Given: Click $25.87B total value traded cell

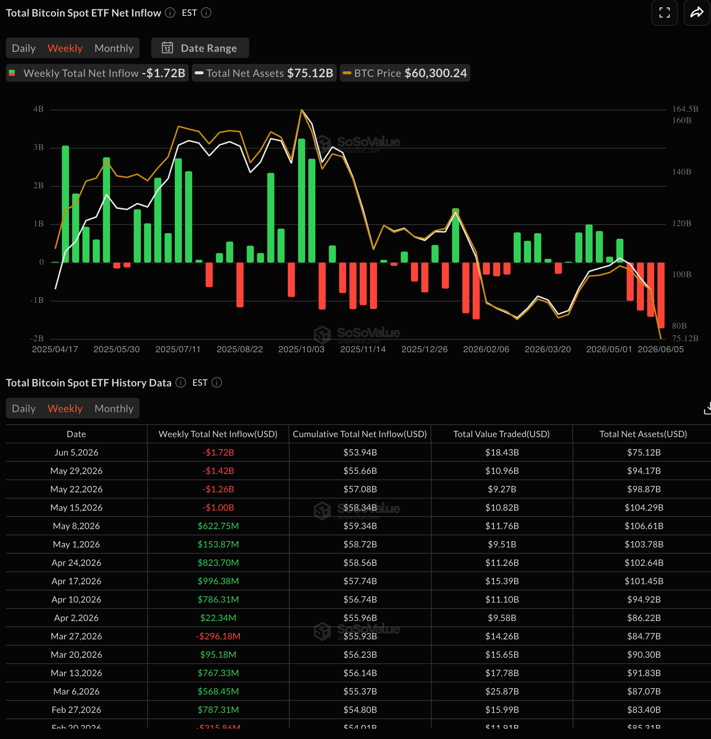Looking at the screenshot, I should pos(502,692).
